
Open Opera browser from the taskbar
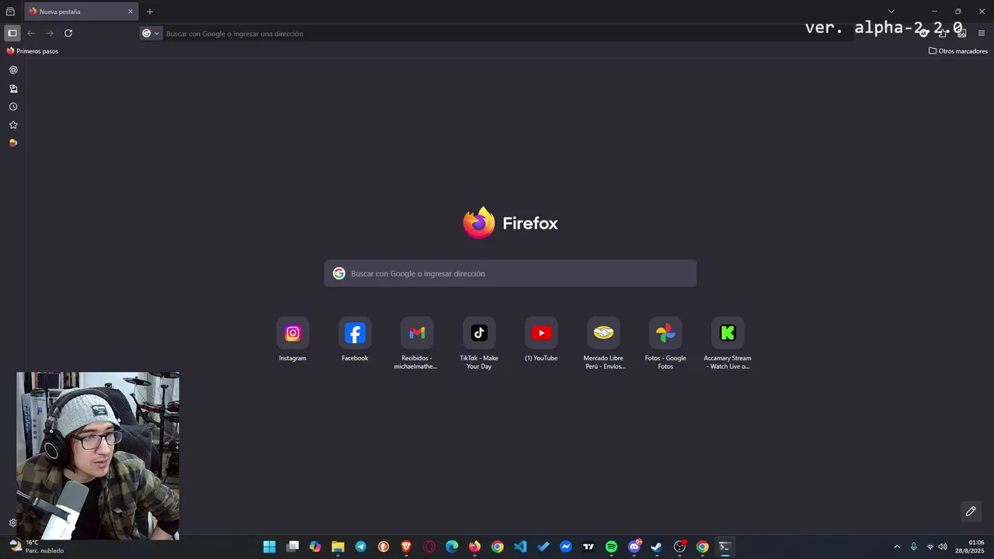pyautogui.click(x=429, y=547)
